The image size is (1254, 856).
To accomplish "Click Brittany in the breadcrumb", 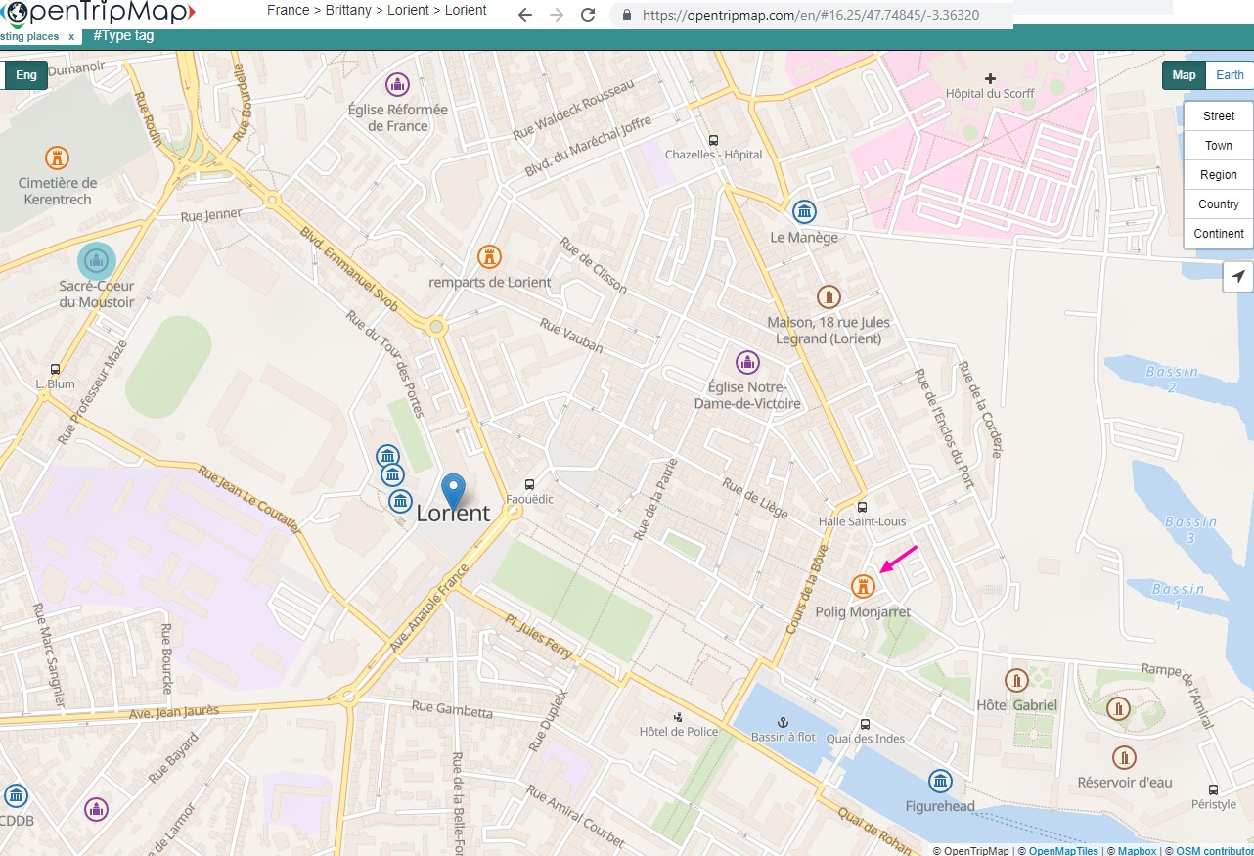I will 350,10.
